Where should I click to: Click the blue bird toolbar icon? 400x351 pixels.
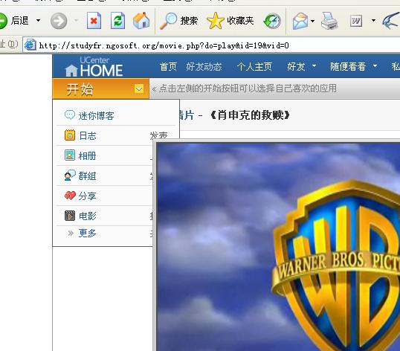pyautogui.click(x=391, y=20)
